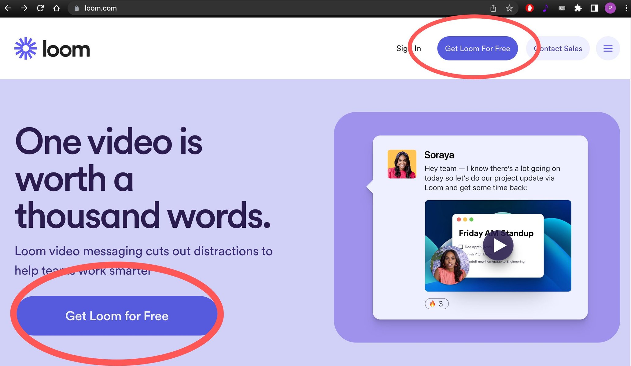The image size is (631, 366).
Task: Click the browser back arrow
Action: [x=8, y=8]
